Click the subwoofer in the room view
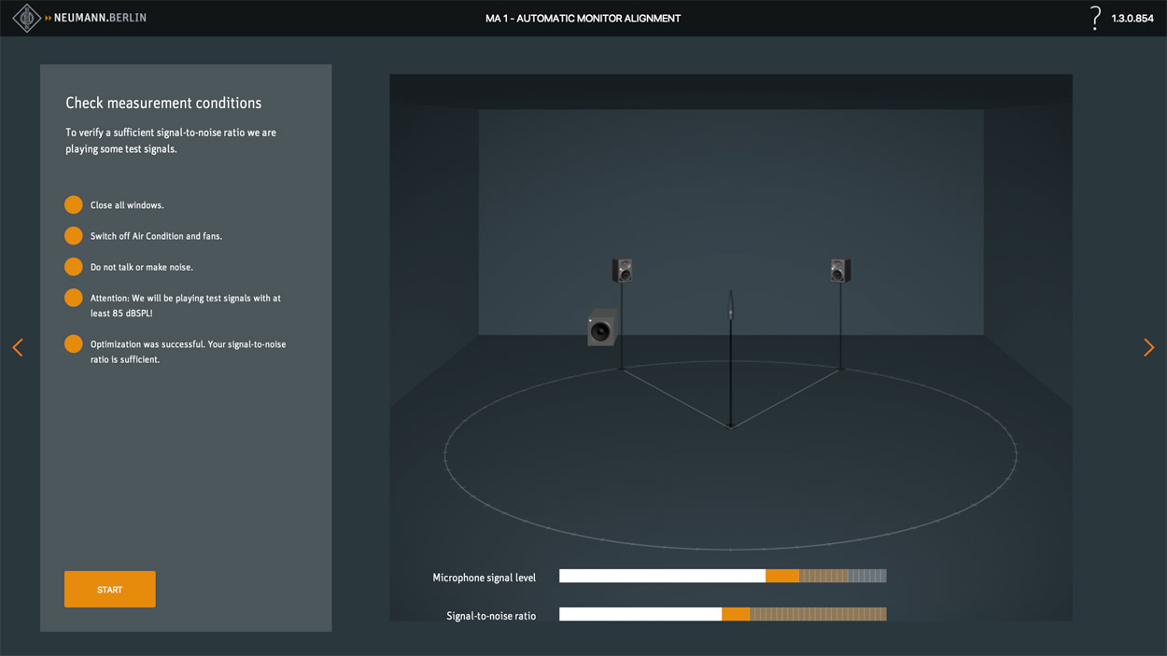 pos(602,328)
